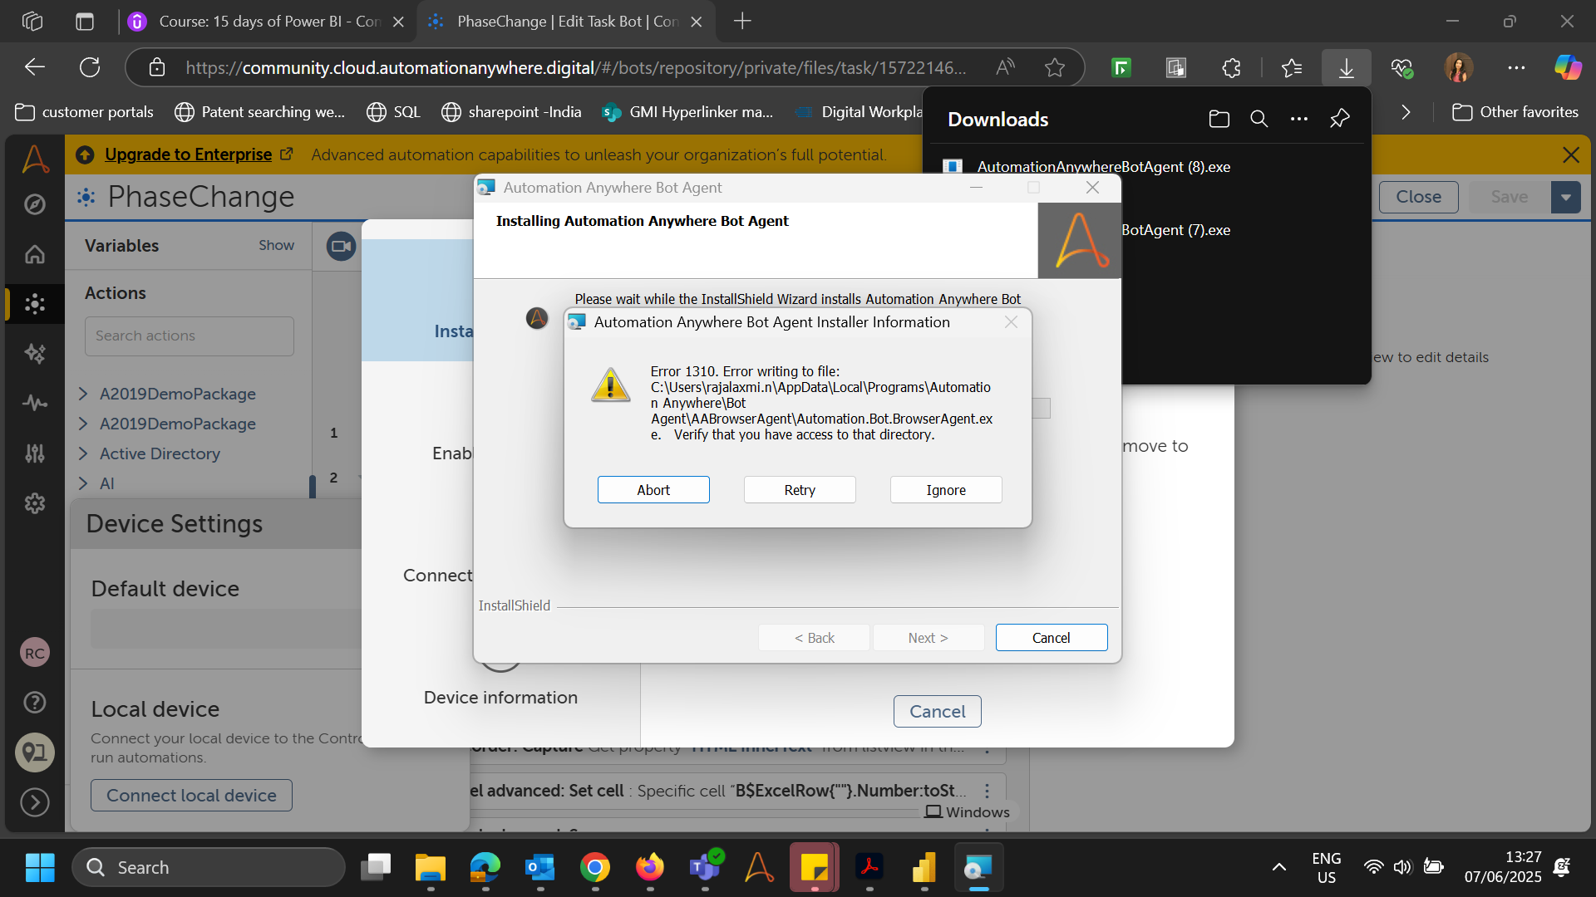Screen dimensions: 1596x897
Task: Show hidden system tray icons
Action: pos(1279,867)
